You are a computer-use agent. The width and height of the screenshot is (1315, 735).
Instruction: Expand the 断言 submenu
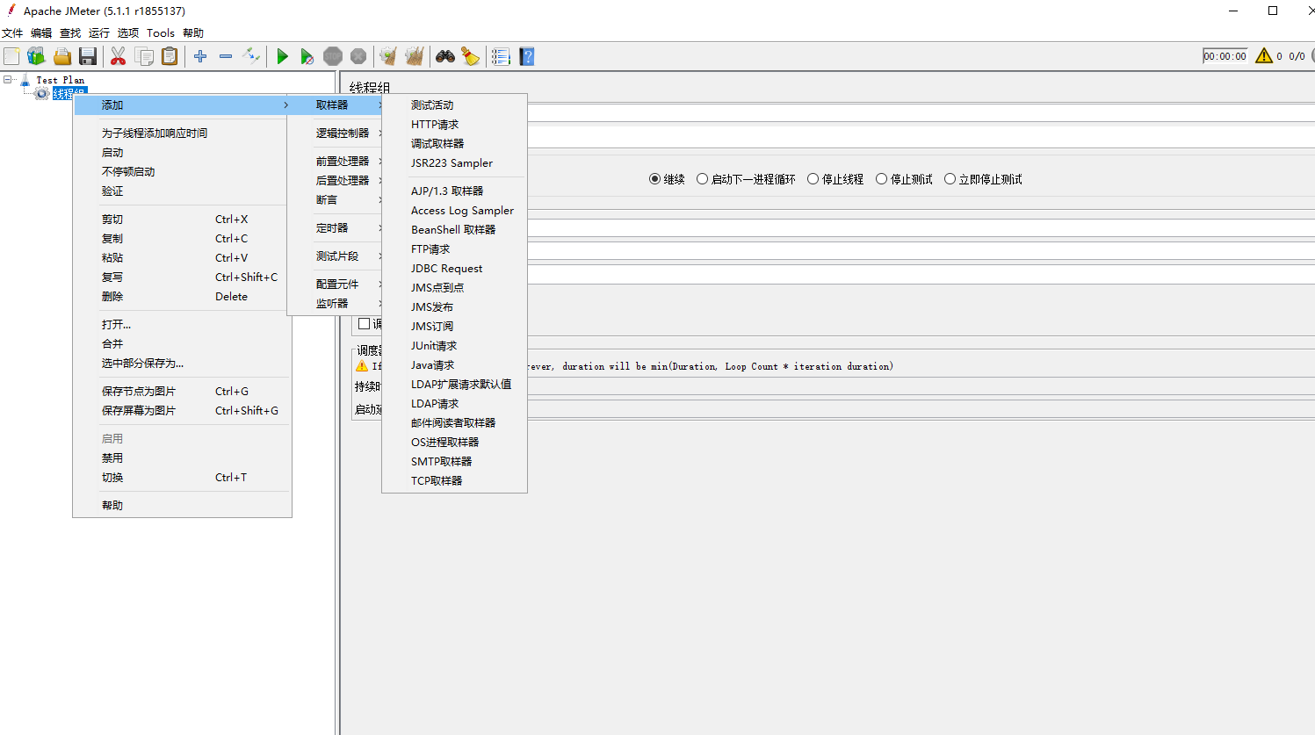[x=335, y=200]
